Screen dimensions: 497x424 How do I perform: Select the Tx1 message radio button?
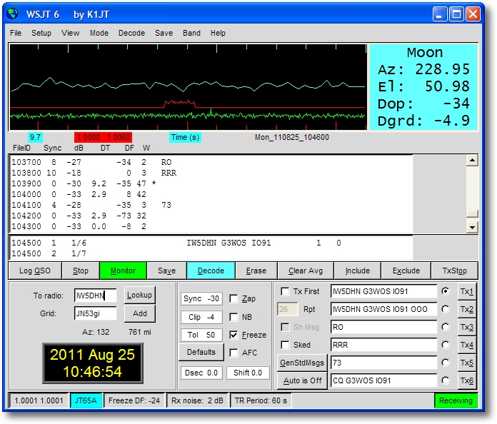coord(446,291)
